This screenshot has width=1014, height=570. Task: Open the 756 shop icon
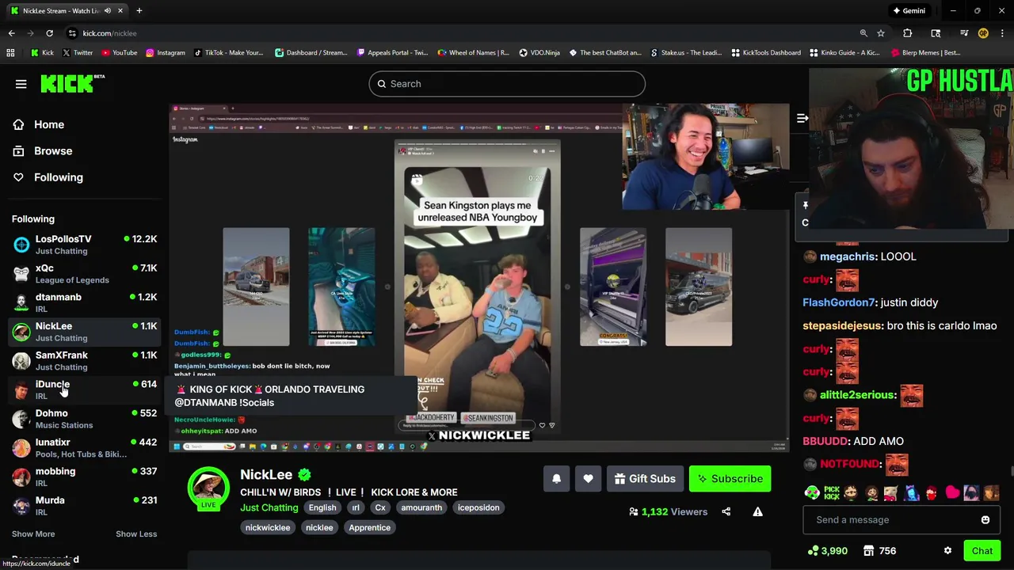point(868,551)
